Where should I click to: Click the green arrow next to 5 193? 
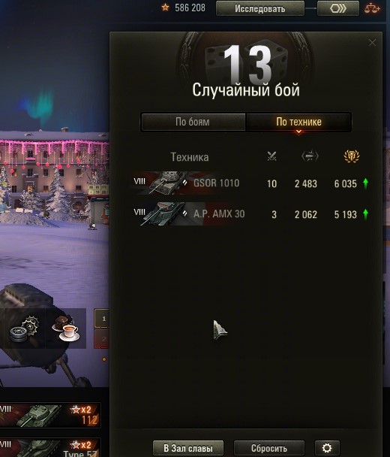pos(365,214)
